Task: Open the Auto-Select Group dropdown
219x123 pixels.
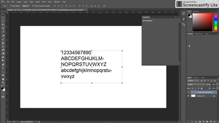Action: tap(25, 6)
